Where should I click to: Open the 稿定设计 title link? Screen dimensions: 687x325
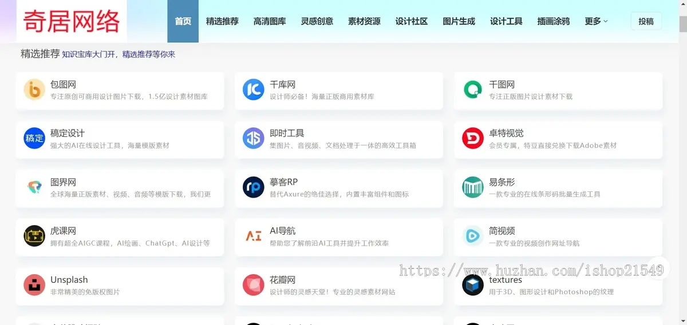(68, 133)
